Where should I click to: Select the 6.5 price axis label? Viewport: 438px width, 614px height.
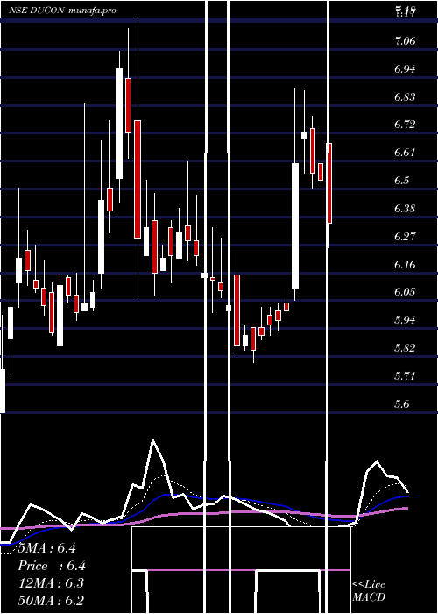click(402, 181)
